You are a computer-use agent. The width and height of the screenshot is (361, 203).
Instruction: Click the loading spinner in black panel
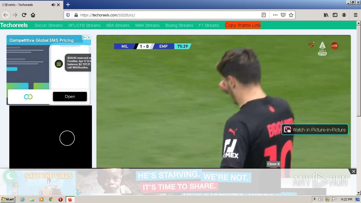67,138
